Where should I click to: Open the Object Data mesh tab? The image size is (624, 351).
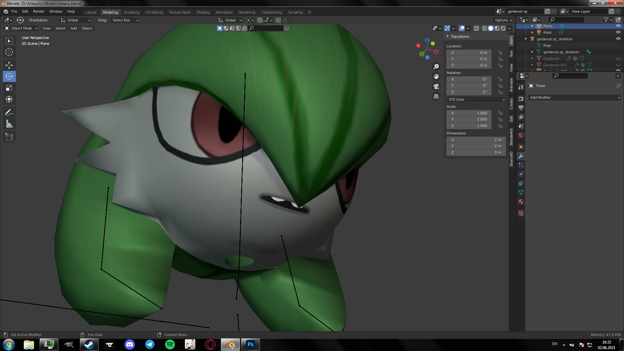click(521, 192)
